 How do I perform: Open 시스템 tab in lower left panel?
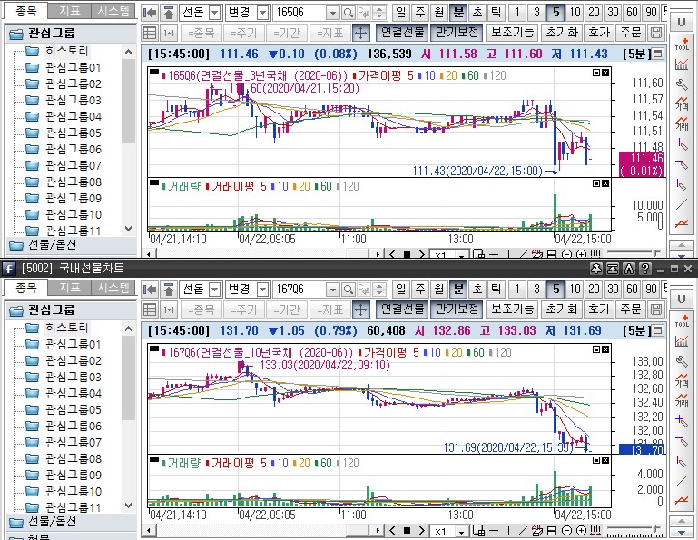coord(113,288)
